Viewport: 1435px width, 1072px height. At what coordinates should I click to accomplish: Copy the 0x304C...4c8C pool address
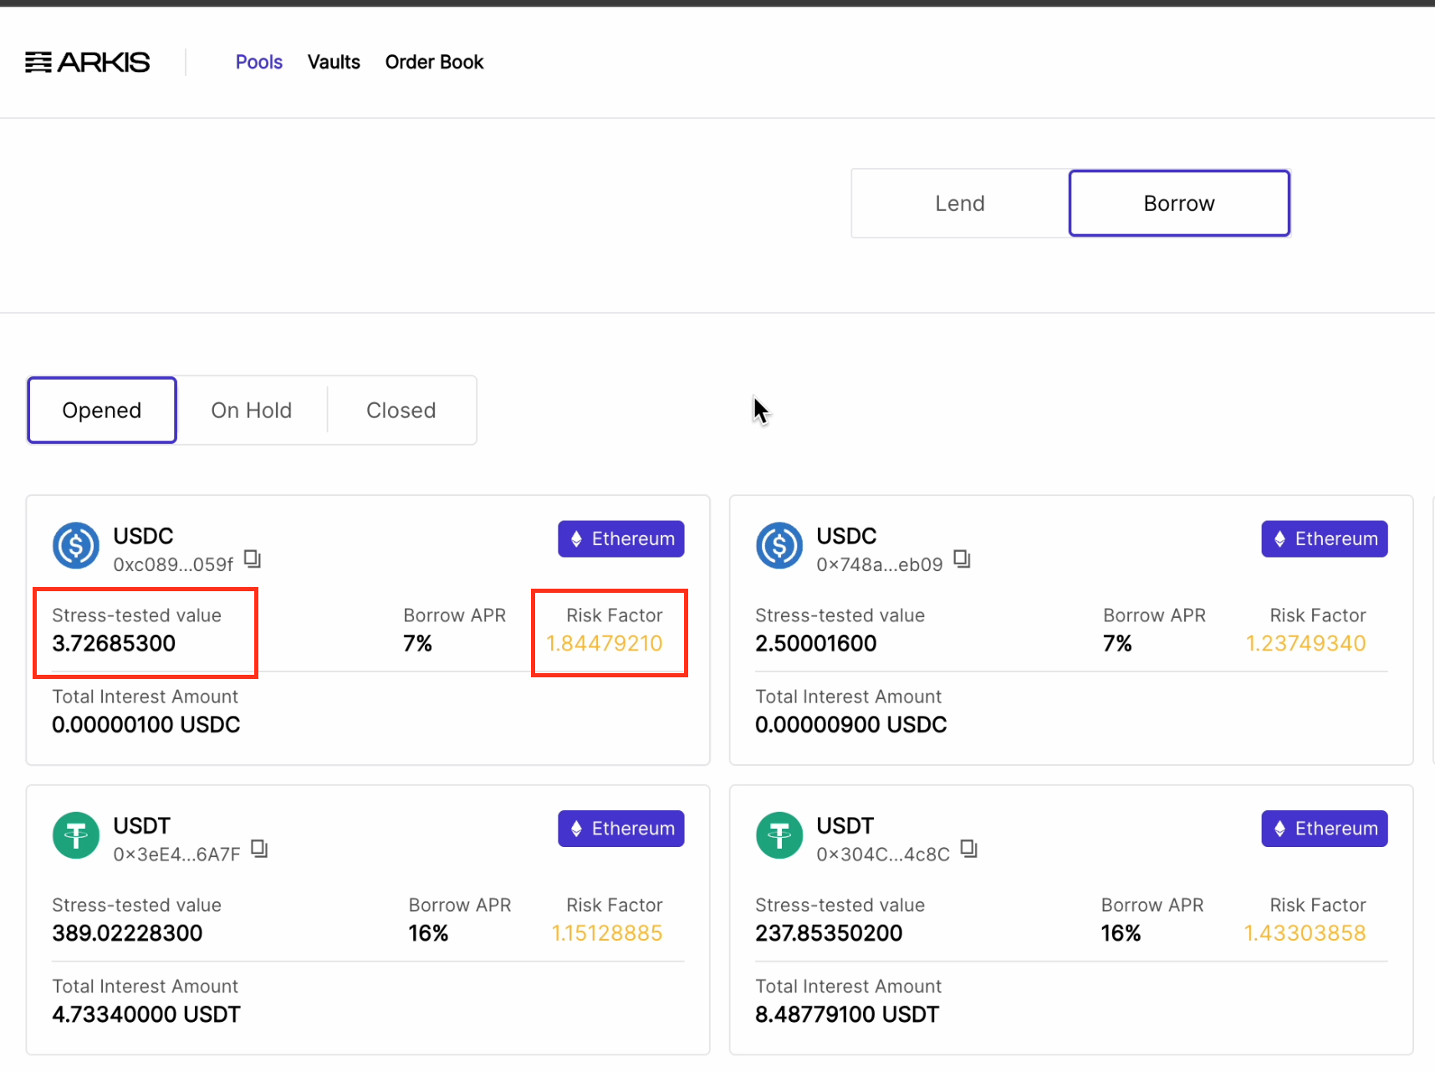pyautogui.click(x=969, y=849)
